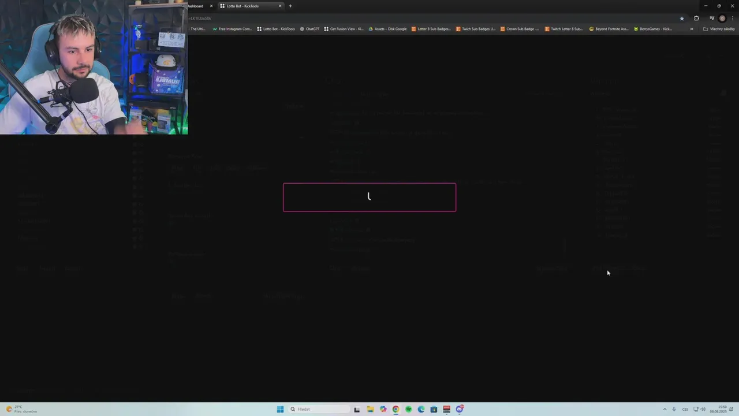Image resolution: width=739 pixels, height=416 pixels.
Task: Switch to the Lotto Bot - KickTools tab
Action: [x=250, y=6]
